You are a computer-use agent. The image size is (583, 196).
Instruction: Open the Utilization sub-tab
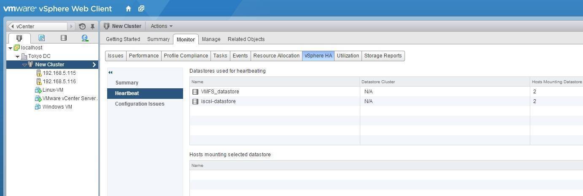tap(348, 56)
